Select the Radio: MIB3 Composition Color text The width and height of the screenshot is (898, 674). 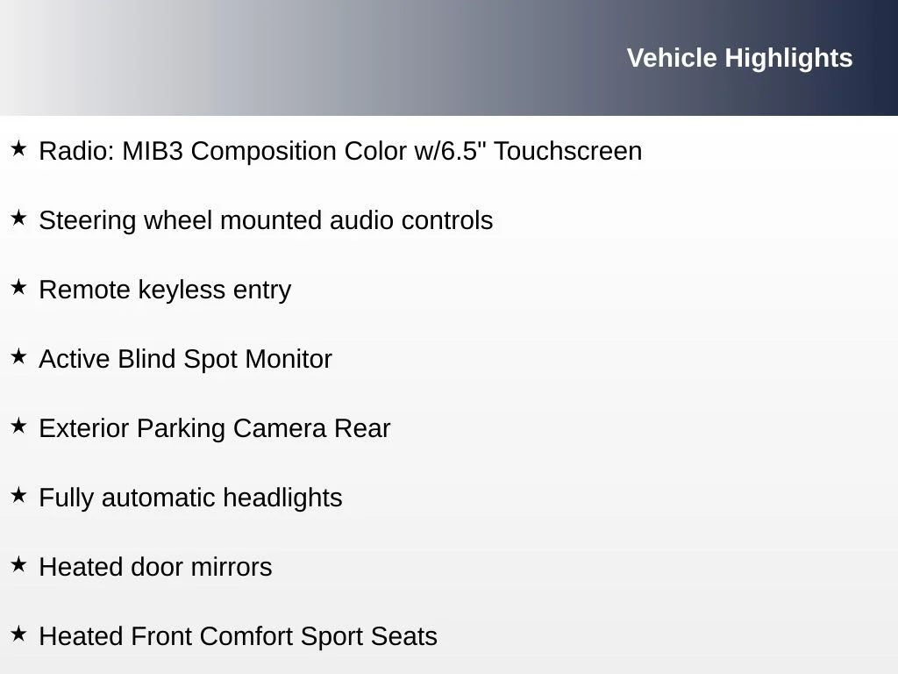coord(340,151)
